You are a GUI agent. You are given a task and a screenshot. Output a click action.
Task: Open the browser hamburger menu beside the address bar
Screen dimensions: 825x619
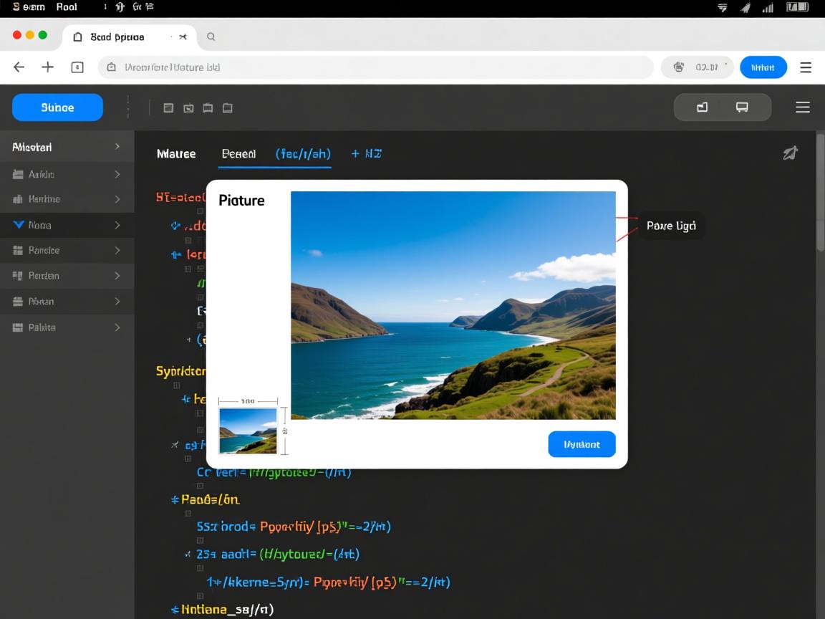pos(806,67)
